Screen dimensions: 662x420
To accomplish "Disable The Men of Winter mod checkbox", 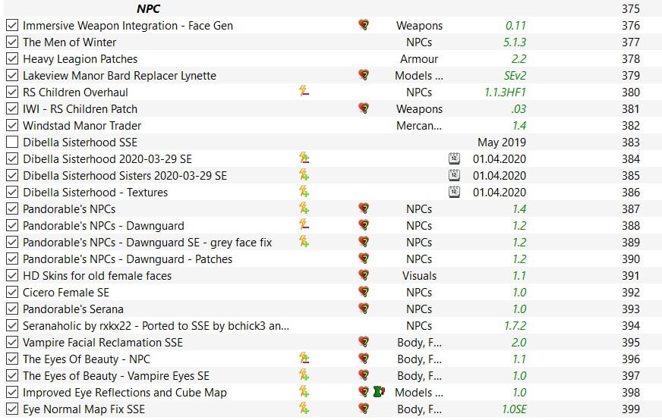I will 12,42.
